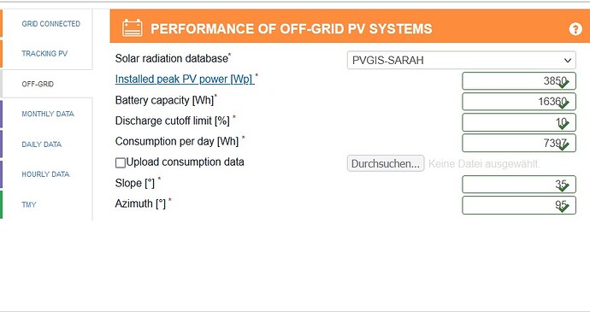Switch to the Hourly Data tab

tap(47, 174)
